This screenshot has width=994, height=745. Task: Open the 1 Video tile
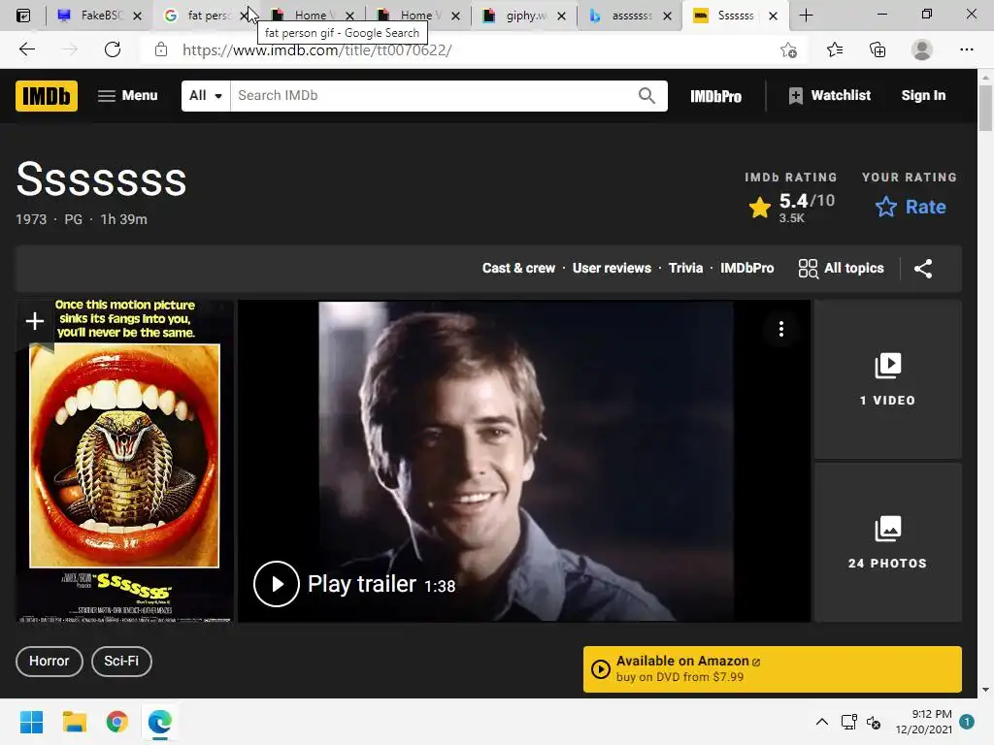[x=887, y=379]
